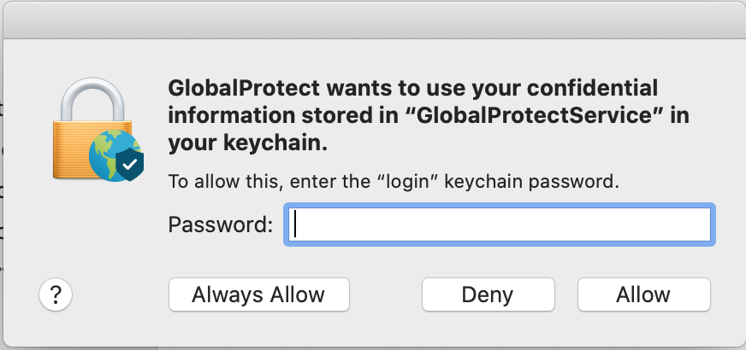Screen dimensions: 746x350
Task: Click the "GlobalProtectService" name in the heading
Action: (x=531, y=116)
